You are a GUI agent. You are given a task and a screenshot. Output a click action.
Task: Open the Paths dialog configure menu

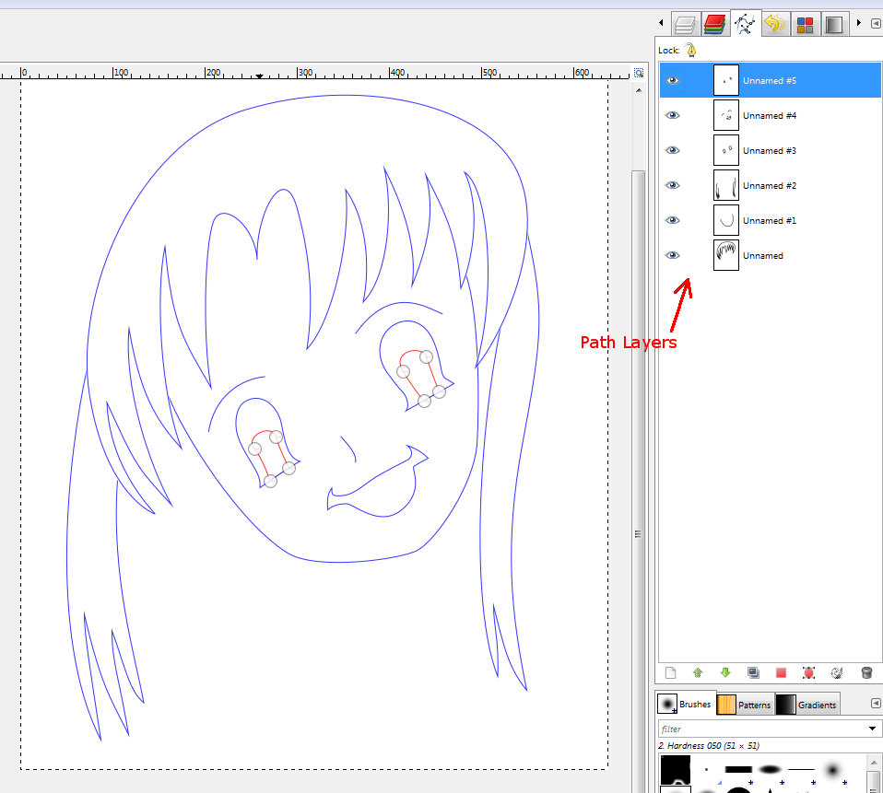(x=874, y=23)
